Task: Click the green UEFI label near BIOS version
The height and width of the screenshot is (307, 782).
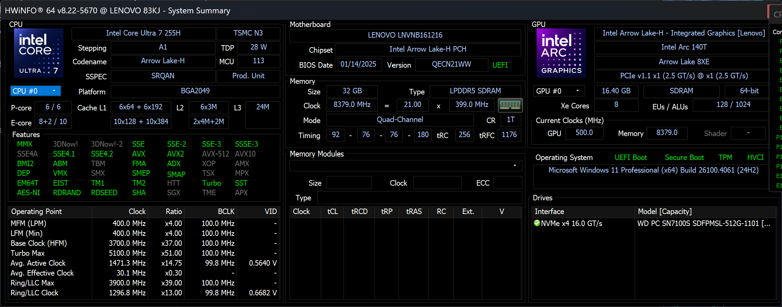Action: (x=500, y=65)
